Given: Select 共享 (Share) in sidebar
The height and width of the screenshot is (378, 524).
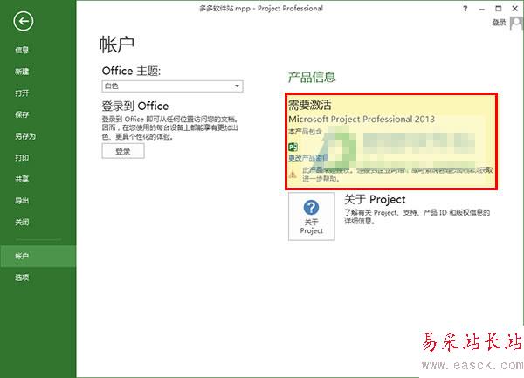Looking at the screenshot, I should [22, 179].
